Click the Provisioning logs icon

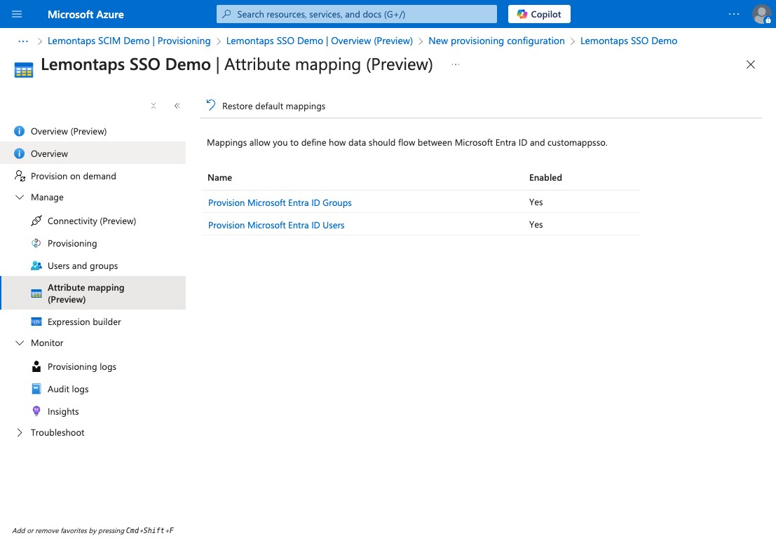click(36, 366)
